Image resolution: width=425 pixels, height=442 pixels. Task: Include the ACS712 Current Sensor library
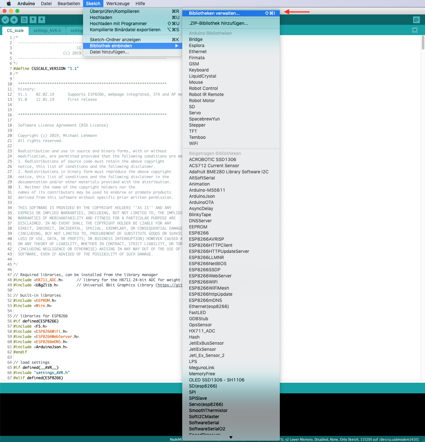pos(231,166)
